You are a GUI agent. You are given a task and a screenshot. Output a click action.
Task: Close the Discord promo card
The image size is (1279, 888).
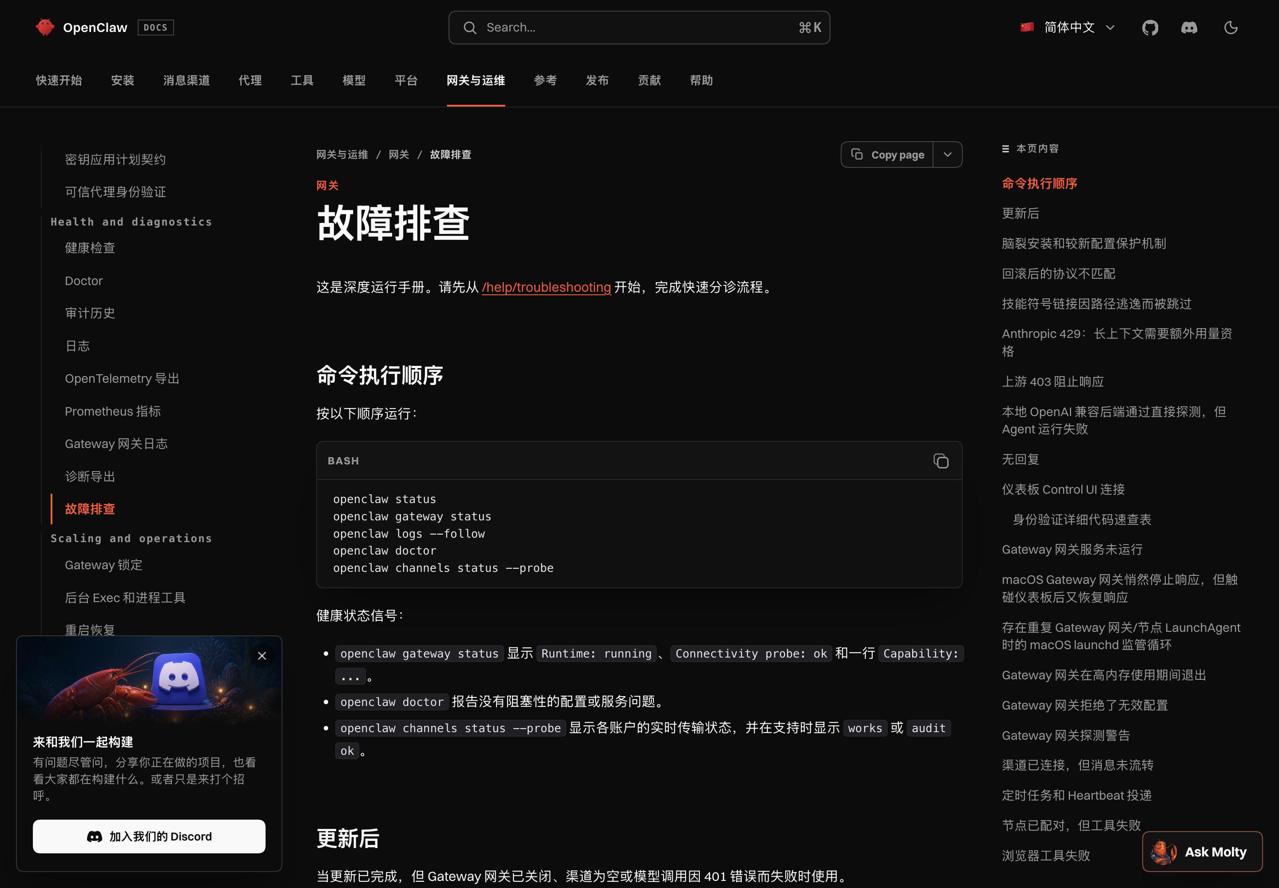(x=262, y=655)
